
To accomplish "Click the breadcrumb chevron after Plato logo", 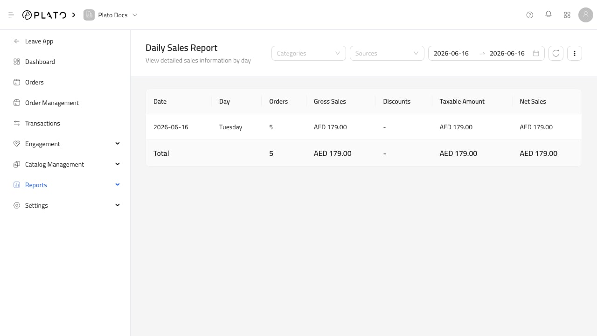I will (x=74, y=15).
